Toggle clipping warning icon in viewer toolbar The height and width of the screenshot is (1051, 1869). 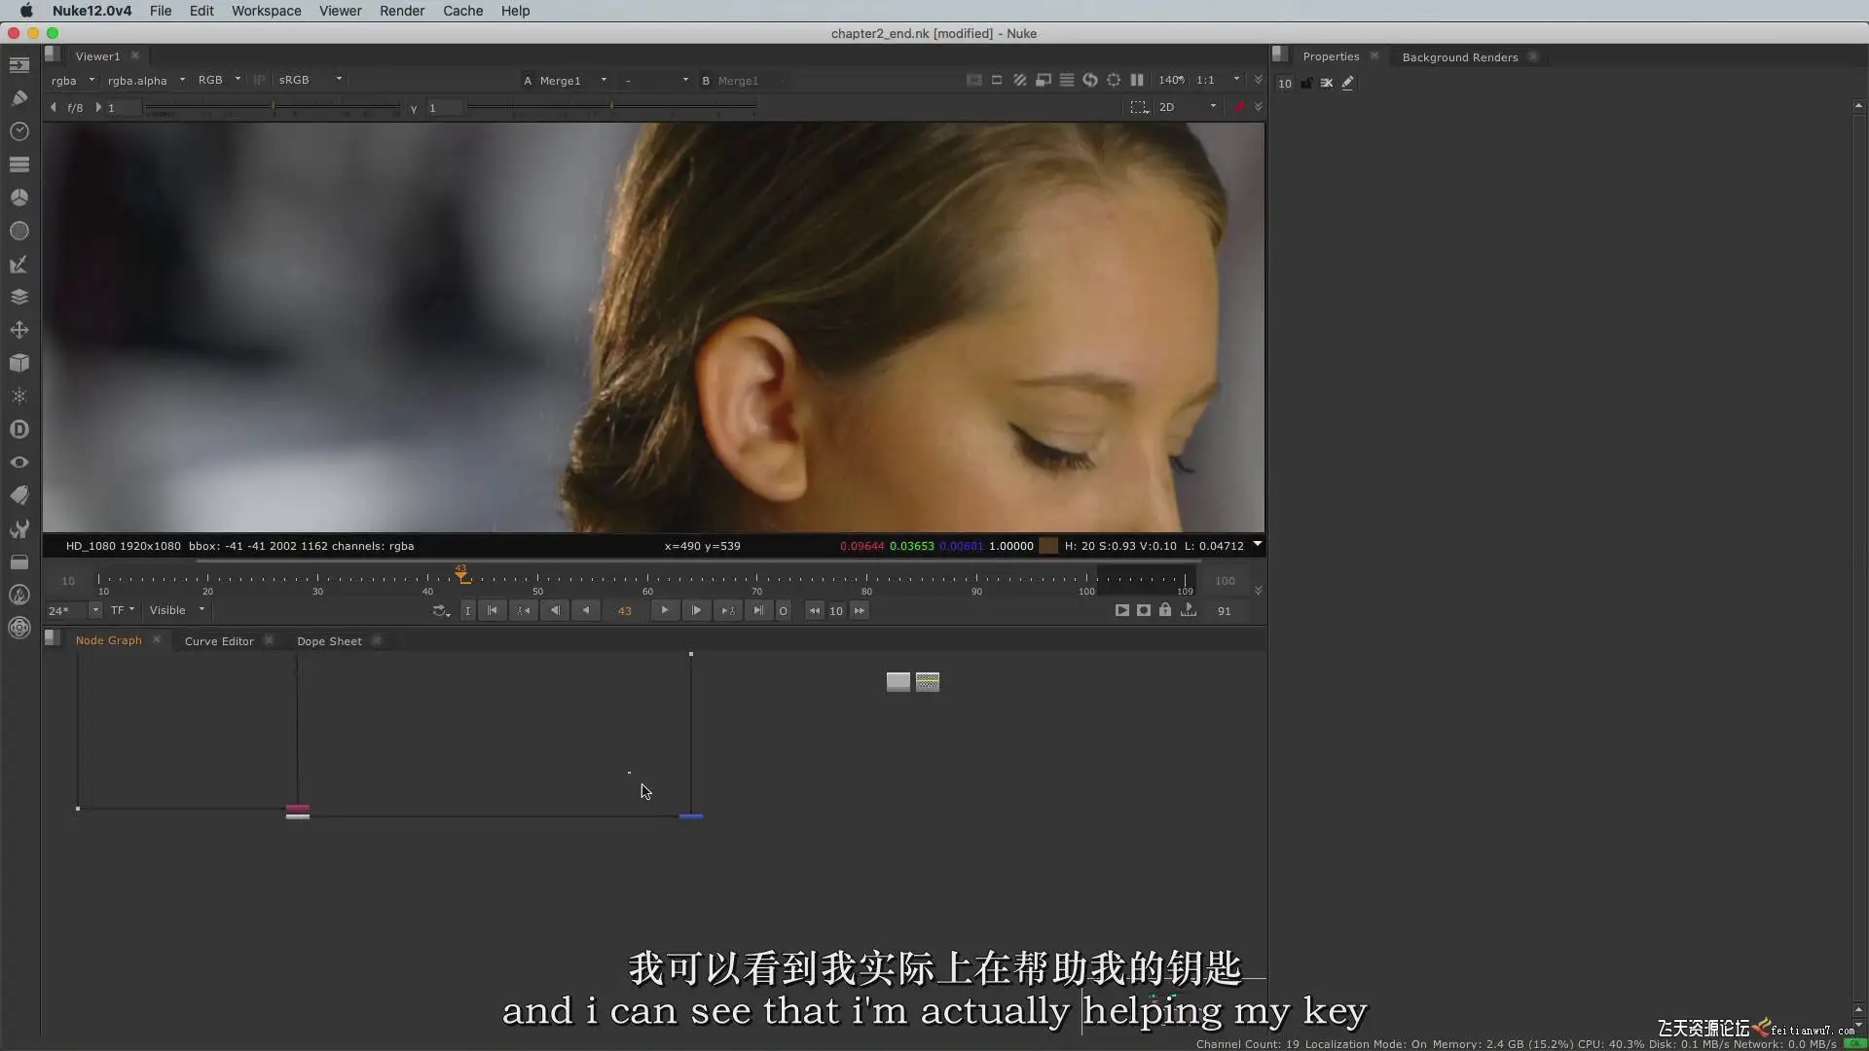click(x=973, y=80)
